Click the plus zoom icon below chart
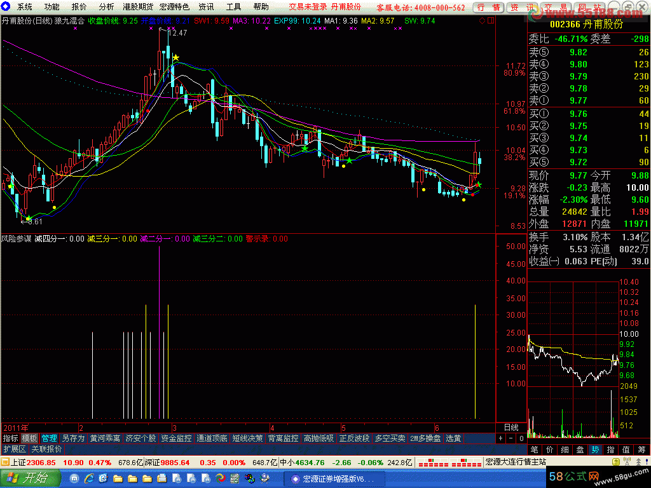This screenshot has width=651, height=488. [501, 438]
